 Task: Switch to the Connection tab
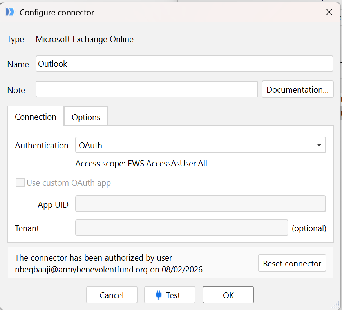tap(36, 117)
